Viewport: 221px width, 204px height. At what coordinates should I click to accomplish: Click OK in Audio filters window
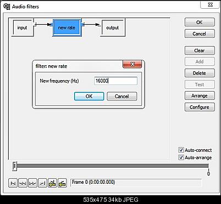200,22
